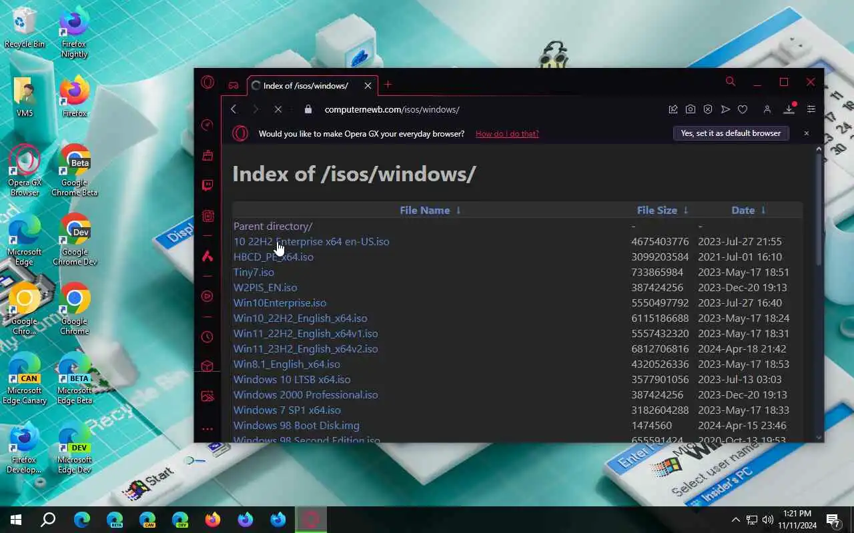Take a snapshot with camera icon
The width and height of the screenshot is (854, 533).
click(x=691, y=109)
